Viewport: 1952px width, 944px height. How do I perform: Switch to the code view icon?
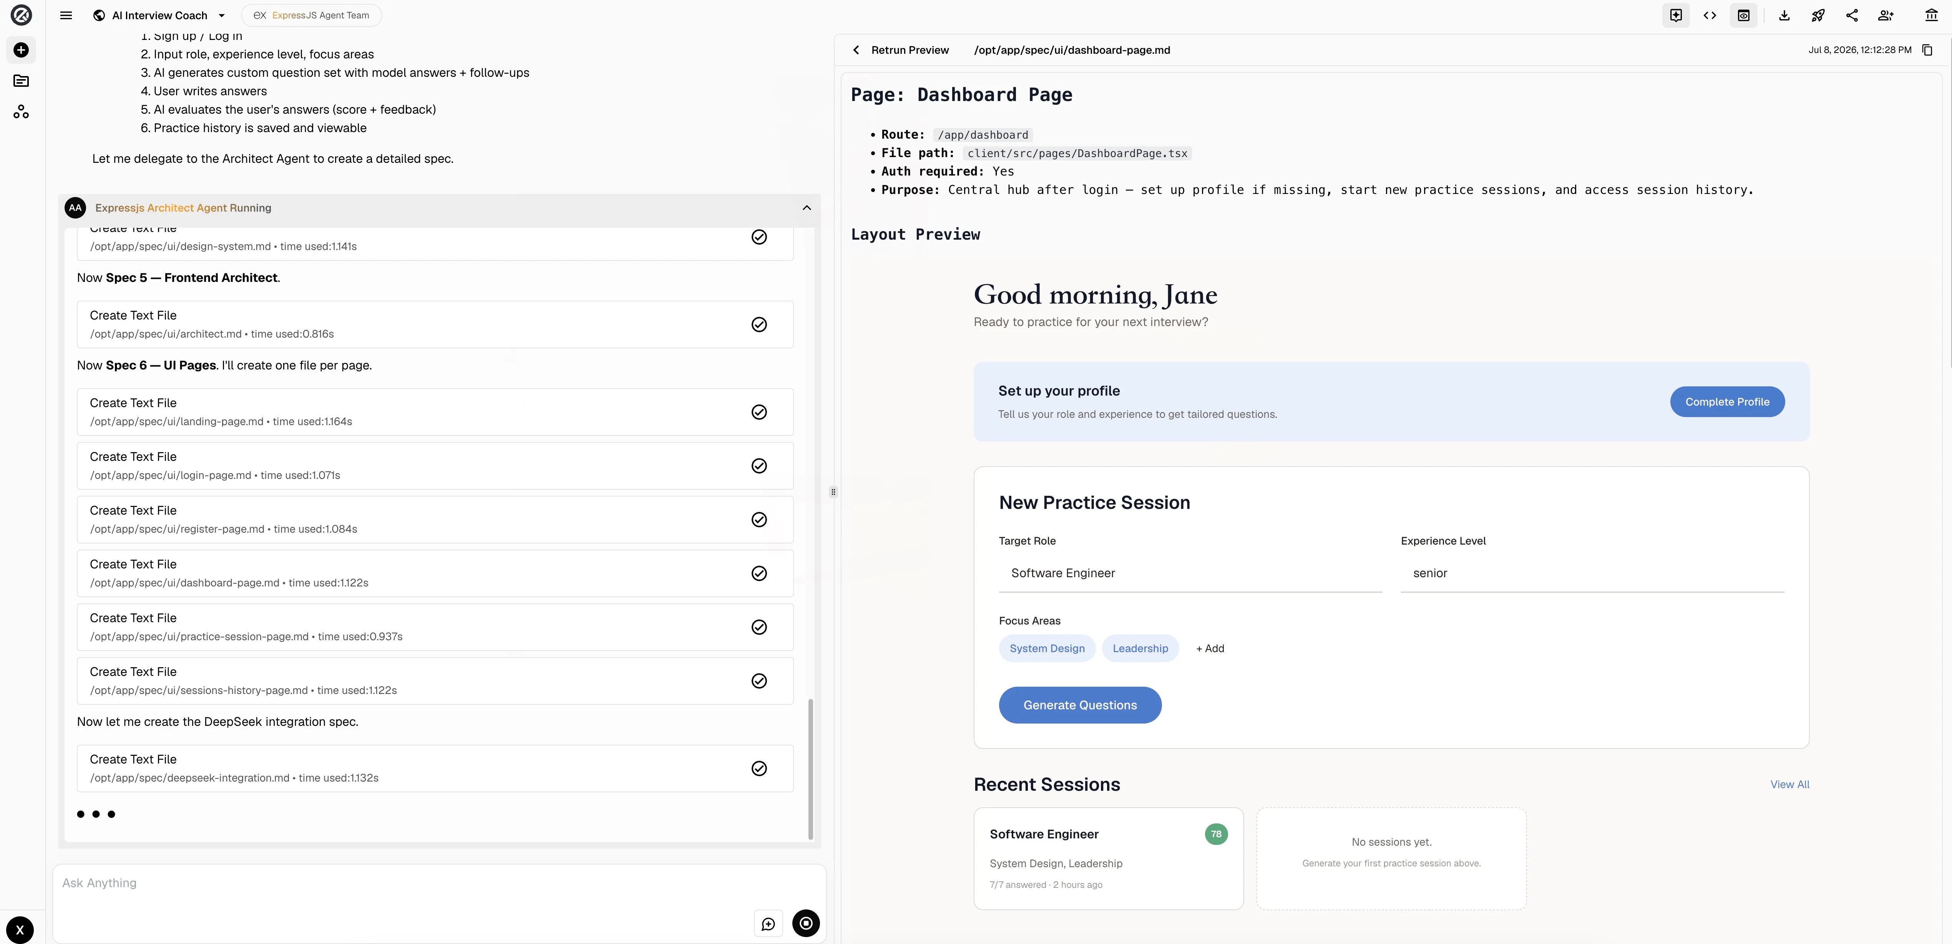click(1710, 15)
